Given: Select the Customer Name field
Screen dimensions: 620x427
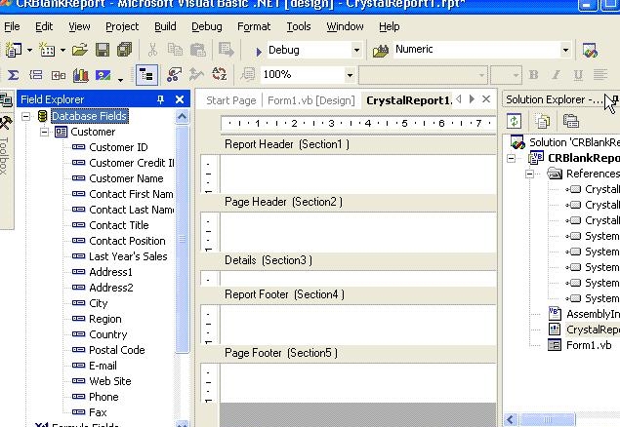Looking at the screenshot, I should point(126,178).
